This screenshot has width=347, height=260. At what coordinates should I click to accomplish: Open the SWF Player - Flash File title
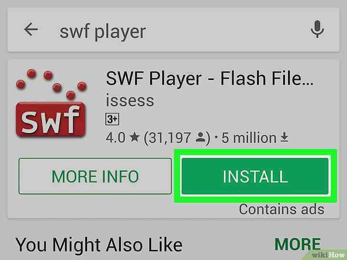pos(209,79)
